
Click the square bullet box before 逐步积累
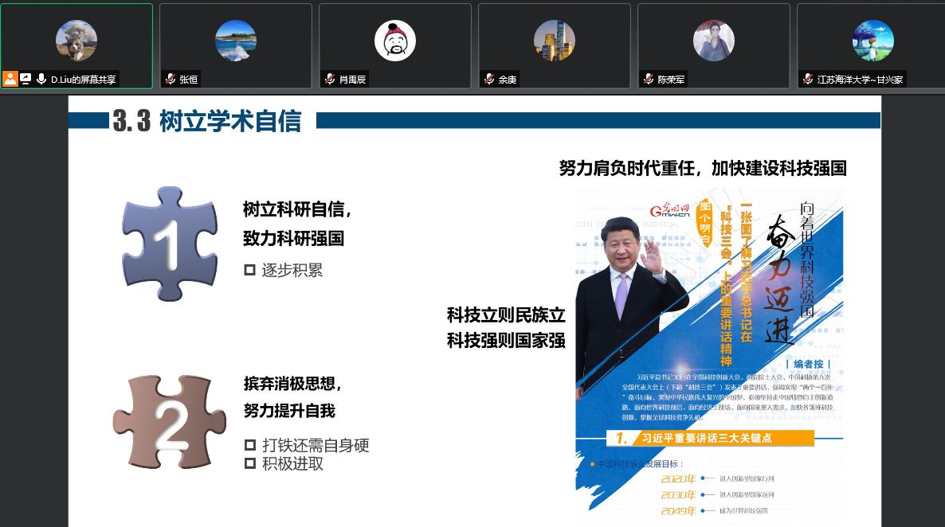click(x=249, y=271)
